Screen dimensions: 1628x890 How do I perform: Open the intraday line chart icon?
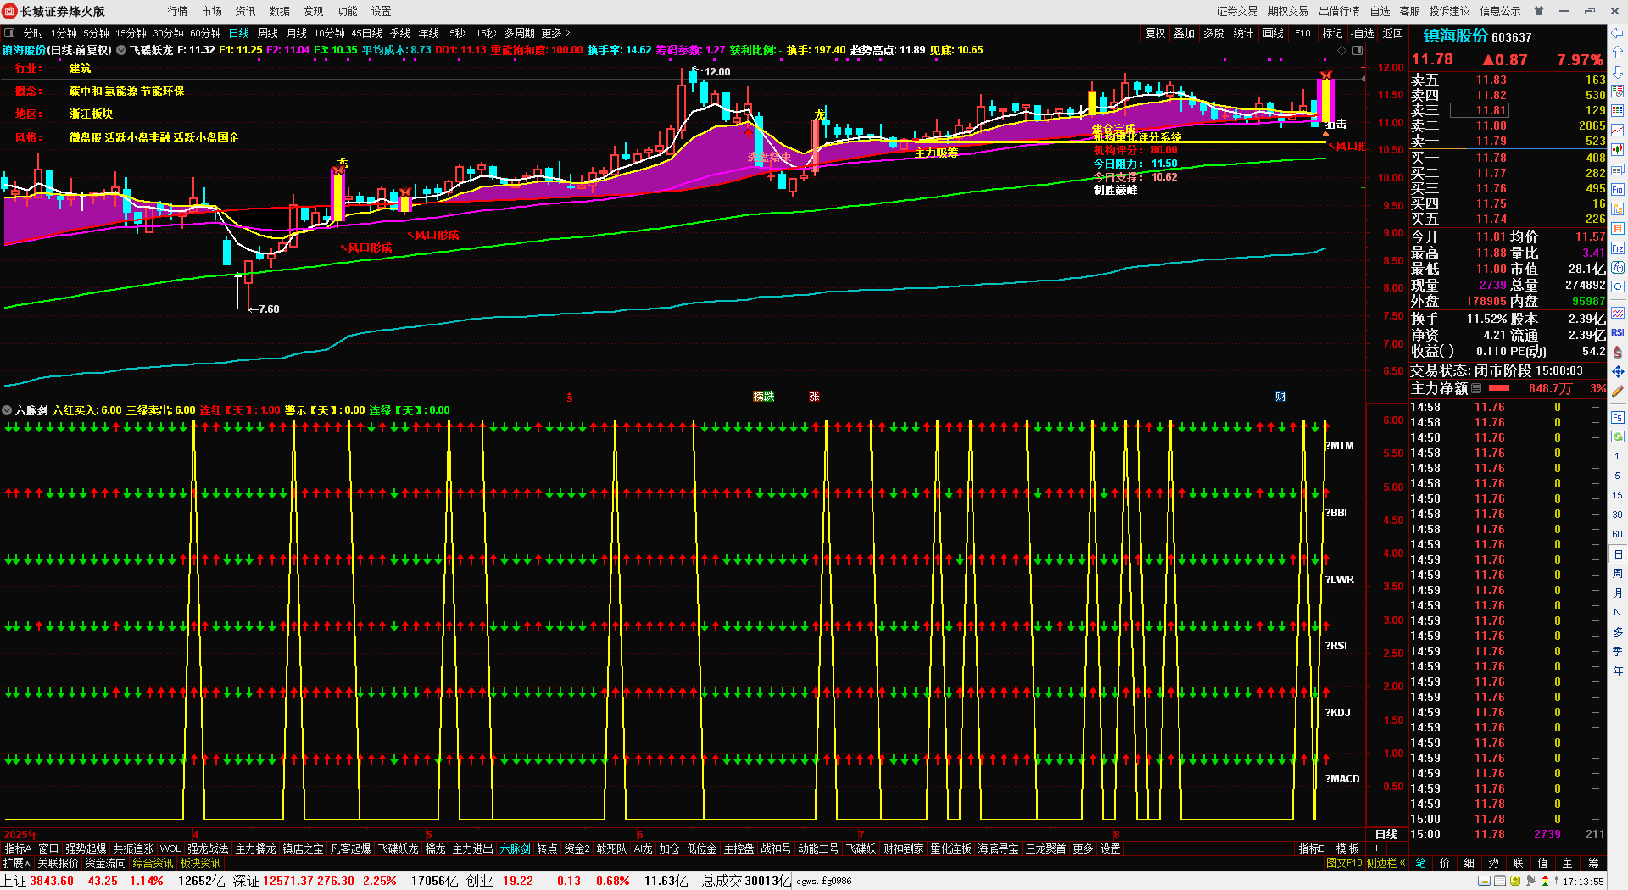[1618, 131]
